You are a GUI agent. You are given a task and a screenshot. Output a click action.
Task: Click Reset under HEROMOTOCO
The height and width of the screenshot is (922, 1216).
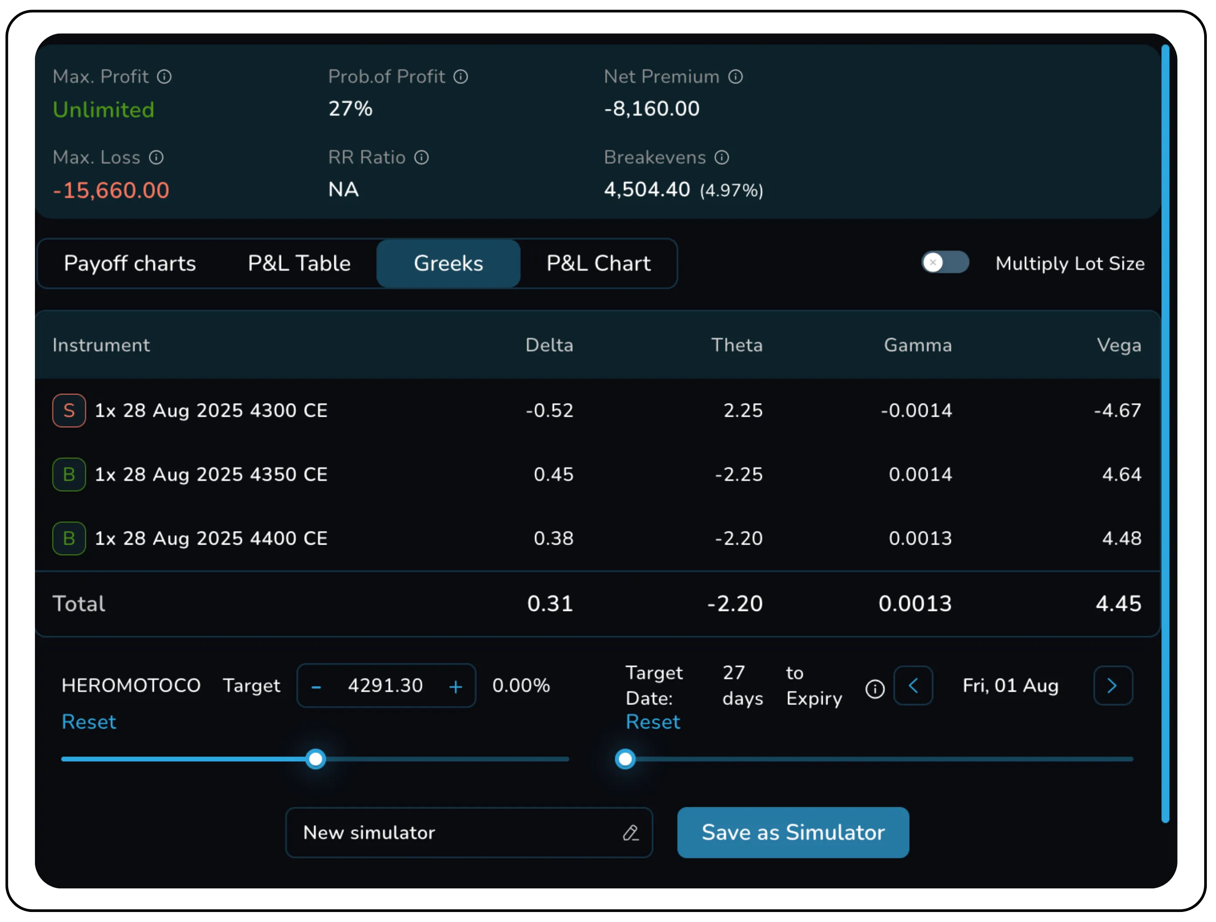click(x=89, y=722)
